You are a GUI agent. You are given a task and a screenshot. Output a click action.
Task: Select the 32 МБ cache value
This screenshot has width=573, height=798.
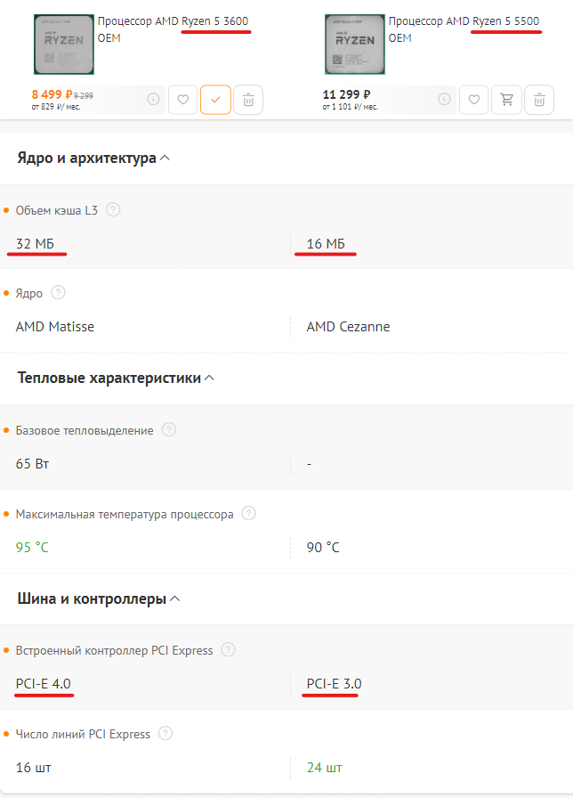tap(35, 244)
